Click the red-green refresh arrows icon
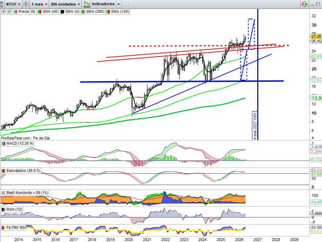The width and height of the screenshot is (322, 242). click(304, 4)
